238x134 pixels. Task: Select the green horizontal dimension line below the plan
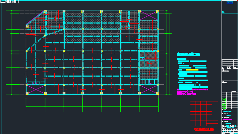(92, 107)
